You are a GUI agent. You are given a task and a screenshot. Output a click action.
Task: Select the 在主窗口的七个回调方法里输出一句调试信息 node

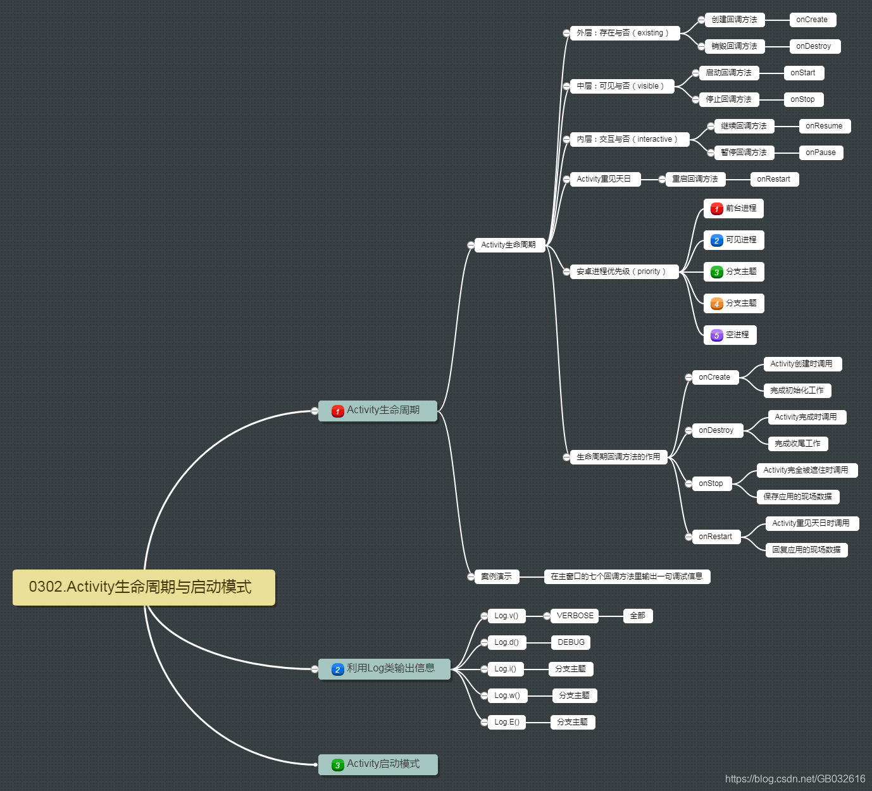coord(627,576)
